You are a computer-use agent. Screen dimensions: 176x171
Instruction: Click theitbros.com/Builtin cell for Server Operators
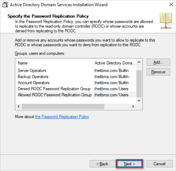click(111, 71)
